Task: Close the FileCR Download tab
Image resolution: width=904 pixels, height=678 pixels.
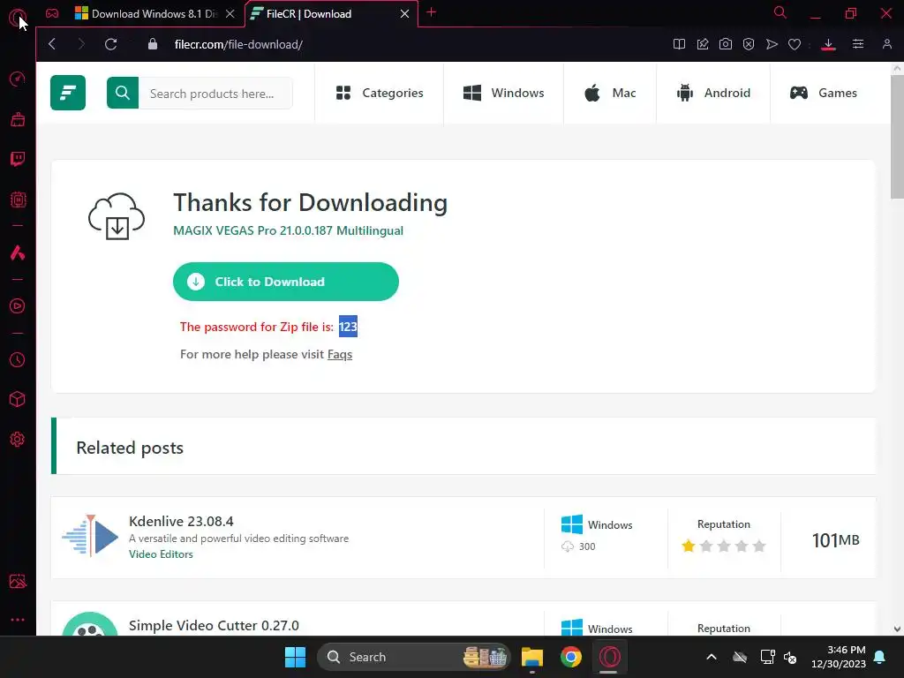Action: click(x=404, y=14)
